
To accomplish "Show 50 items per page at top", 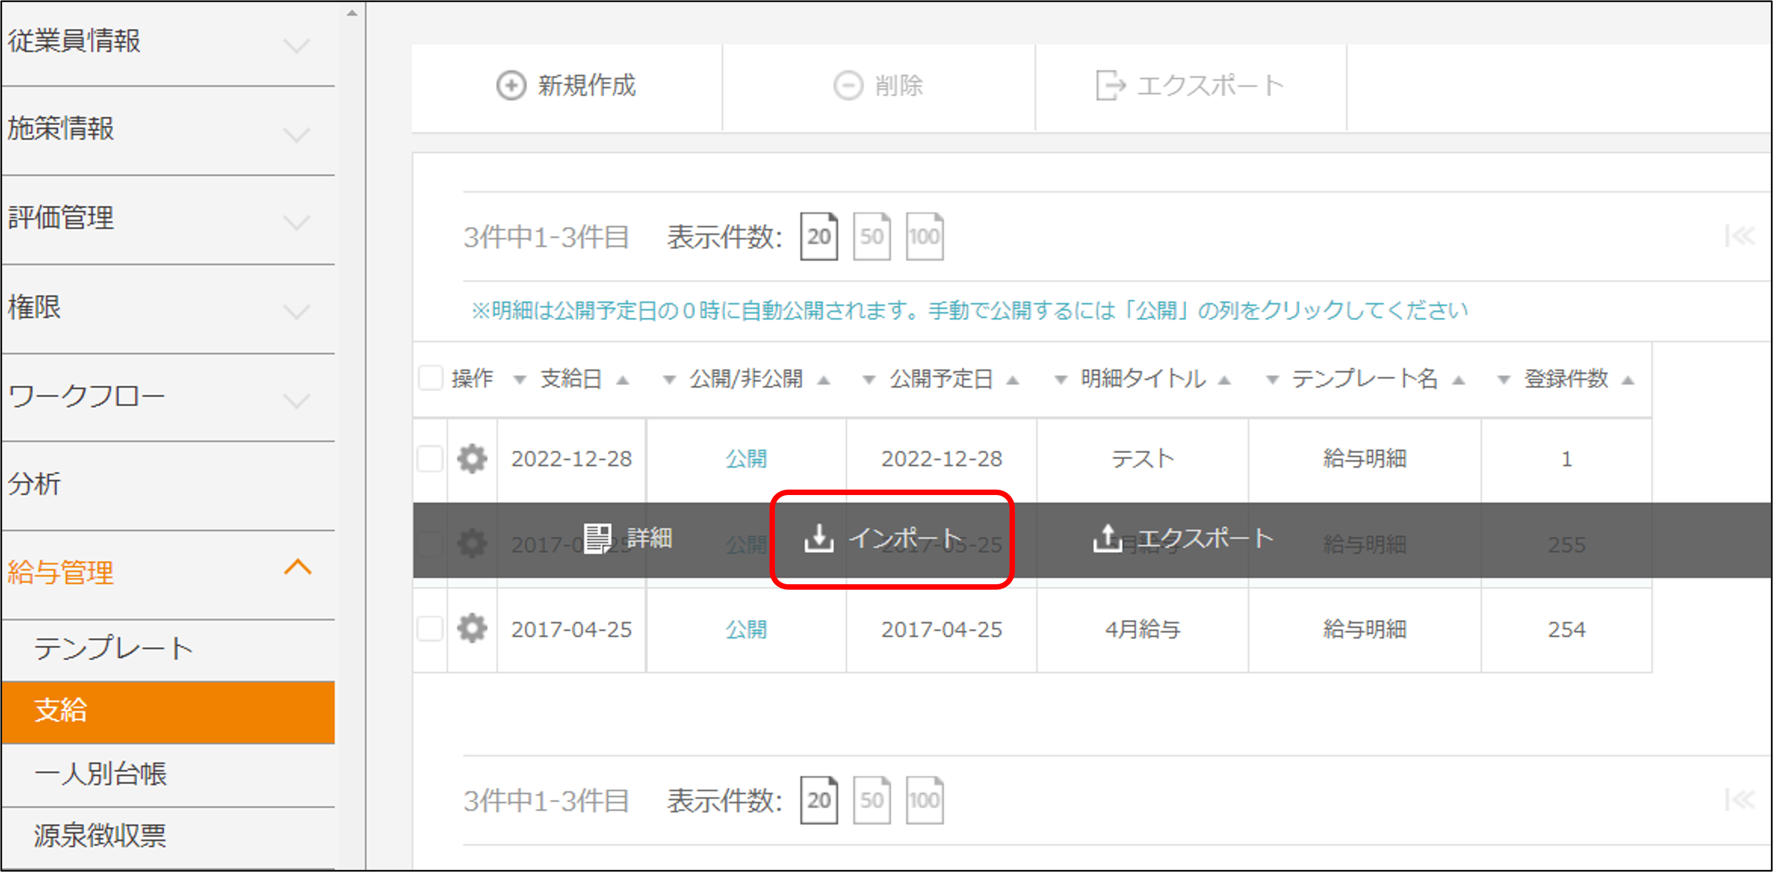I will 871,237.
